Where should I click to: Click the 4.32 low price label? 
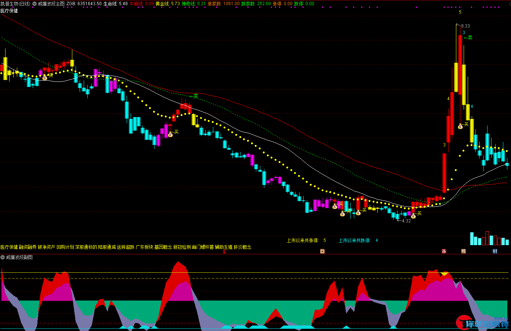point(406,221)
